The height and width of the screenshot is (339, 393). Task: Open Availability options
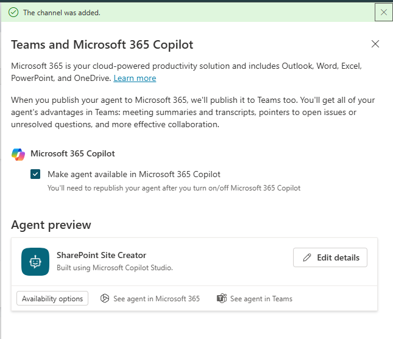pos(52,299)
